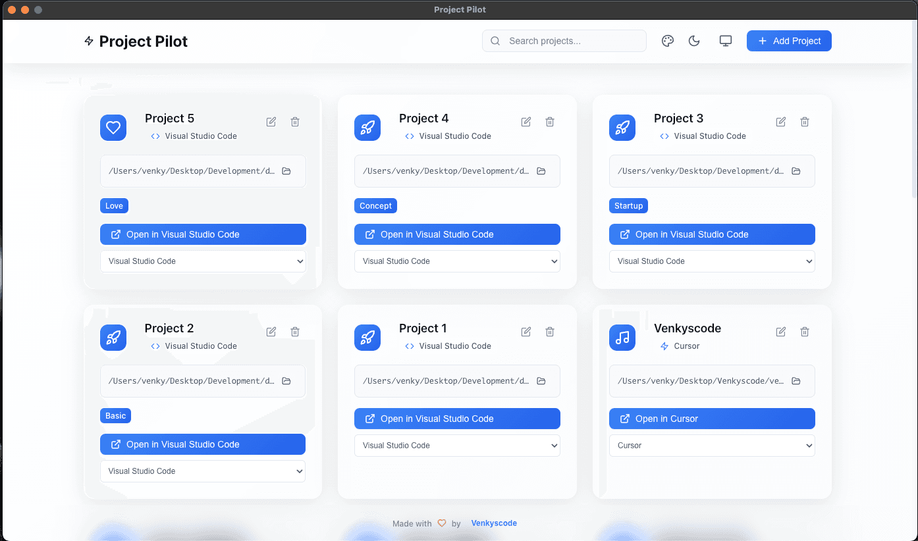Screen dimensions: 918x541
Task: Click the palette icon in the top bar
Action: 667,41
